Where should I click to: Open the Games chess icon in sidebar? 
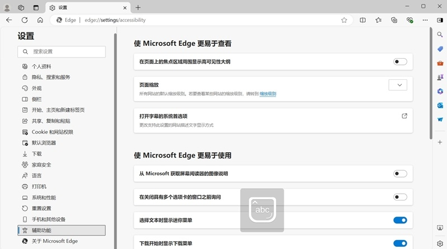pos(440,77)
